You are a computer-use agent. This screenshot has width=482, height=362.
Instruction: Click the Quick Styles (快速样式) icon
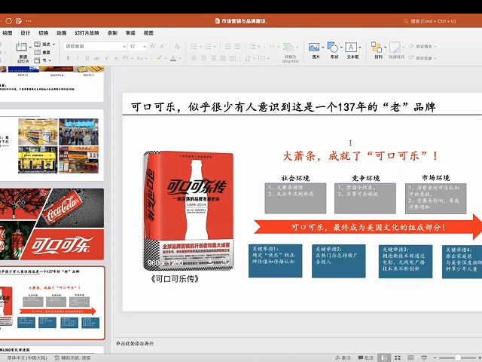pyautogui.click(x=395, y=48)
